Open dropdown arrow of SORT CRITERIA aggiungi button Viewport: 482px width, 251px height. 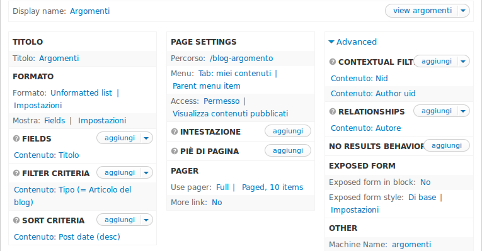pyautogui.click(x=146, y=220)
